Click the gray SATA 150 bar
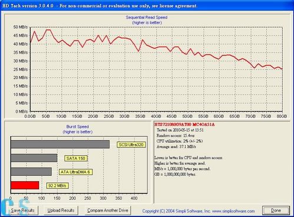The height and width of the screenshot is (217, 294). coord(34,158)
